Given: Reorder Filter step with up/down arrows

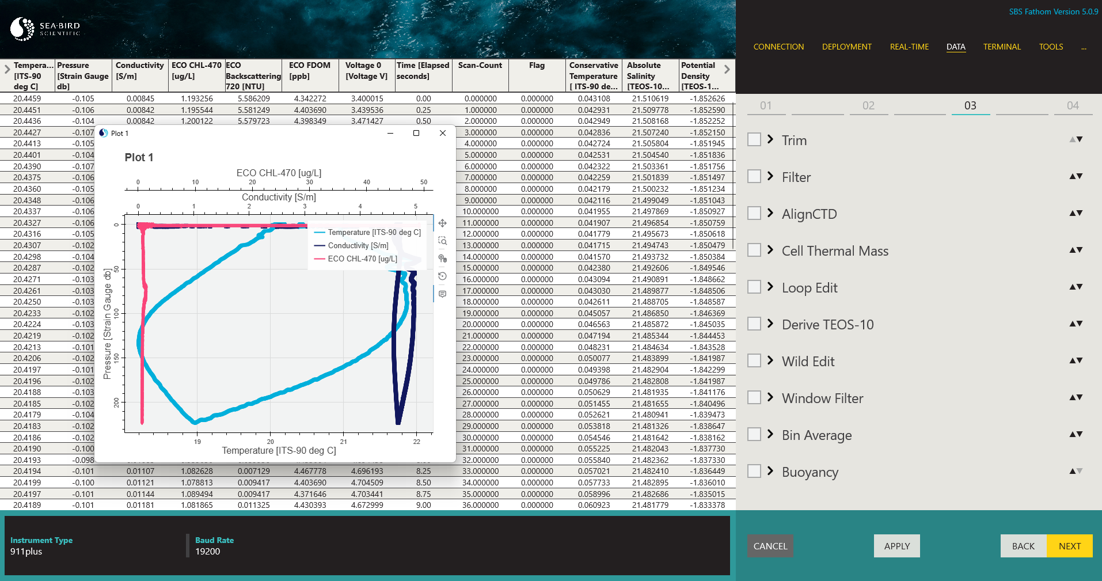Looking at the screenshot, I should pos(1076,176).
